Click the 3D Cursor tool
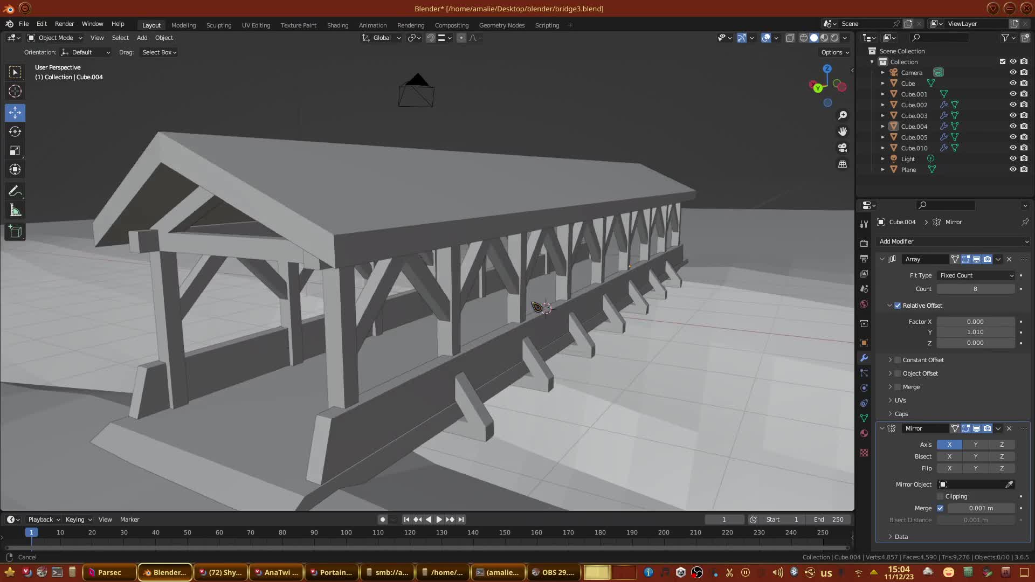1035x582 pixels. click(15, 91)
